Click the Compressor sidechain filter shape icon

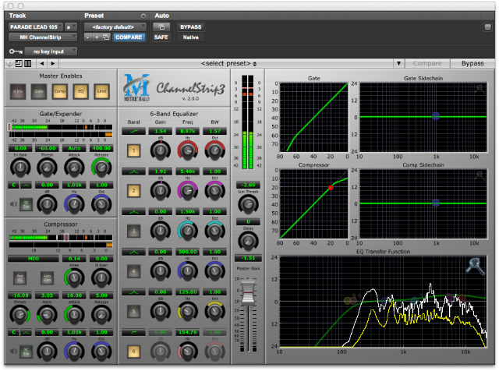coord(26,332)
